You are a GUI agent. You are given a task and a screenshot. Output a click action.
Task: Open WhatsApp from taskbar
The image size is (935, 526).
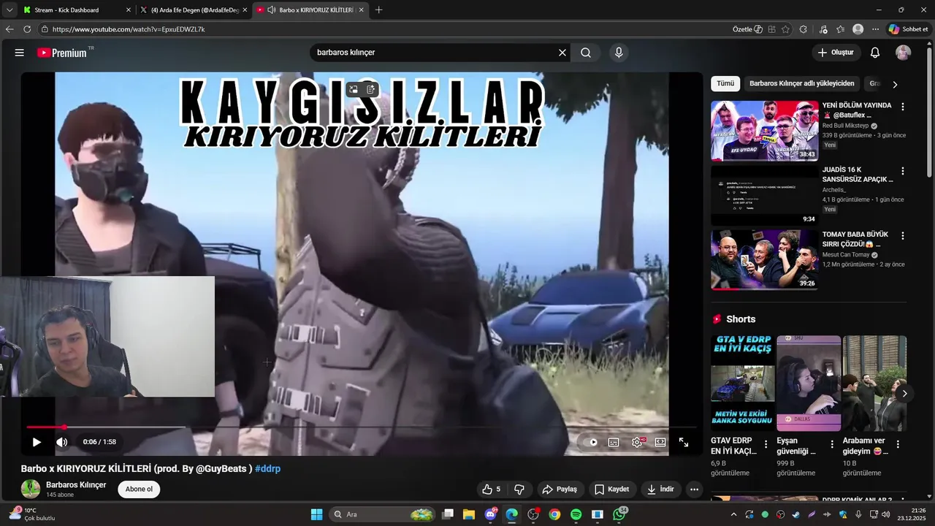click(619, 514)
